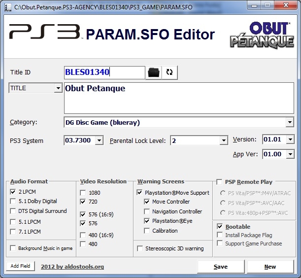
Task: Check the 7.1 LPCM option
Action: [13, 232]
